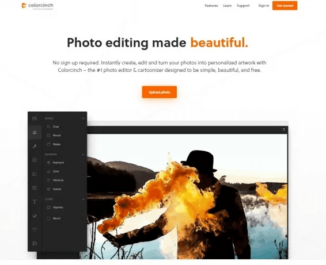Open the image manager icon at sidebar top
The width and height of the screenshot is (326, 265).
pyautogui.click(x=35, y=118)
